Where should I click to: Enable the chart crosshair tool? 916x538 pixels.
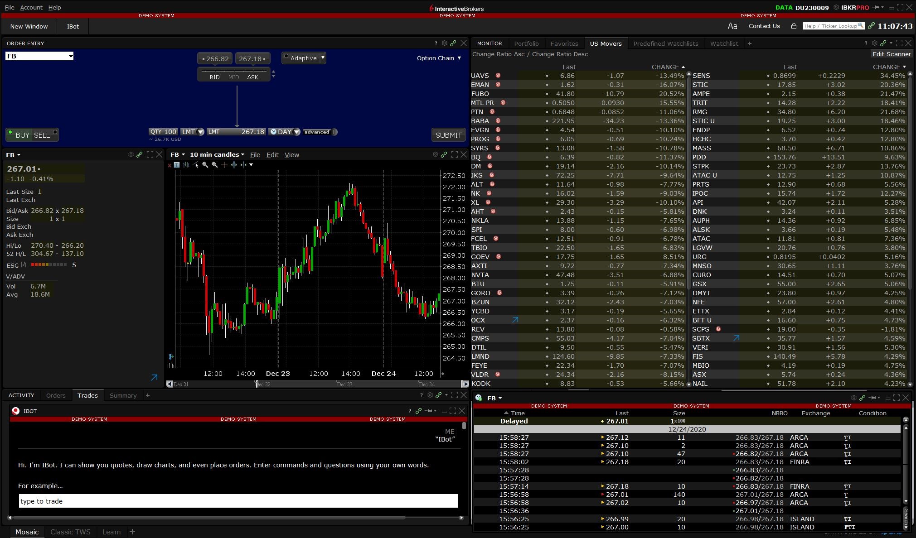(224, 165)
